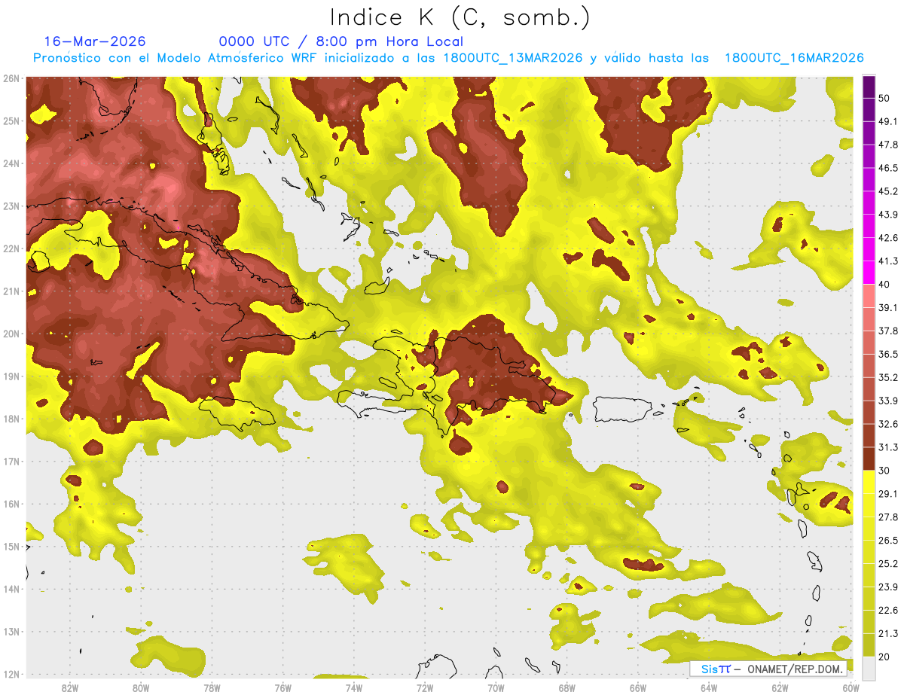904x698 pixels.
Task: Click the 68W longitude label
Action: click(567, 687)
